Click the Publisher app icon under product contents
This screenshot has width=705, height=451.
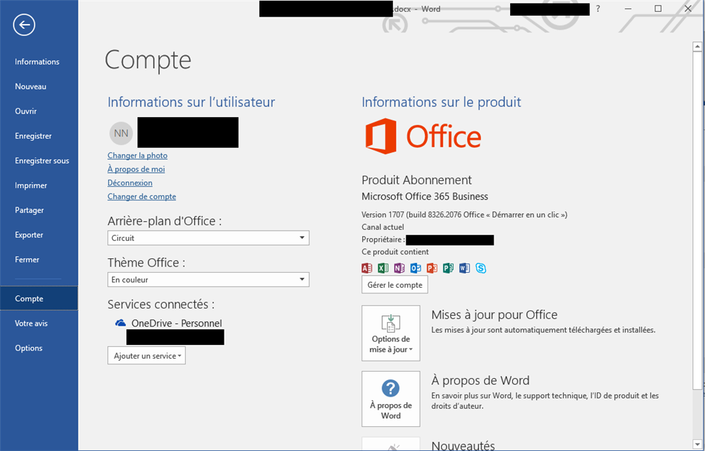coord(448,269)
